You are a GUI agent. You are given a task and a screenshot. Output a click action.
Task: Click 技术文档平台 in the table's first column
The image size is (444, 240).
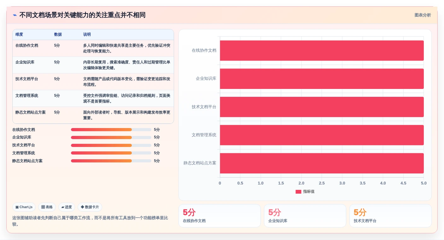[27, 79]
